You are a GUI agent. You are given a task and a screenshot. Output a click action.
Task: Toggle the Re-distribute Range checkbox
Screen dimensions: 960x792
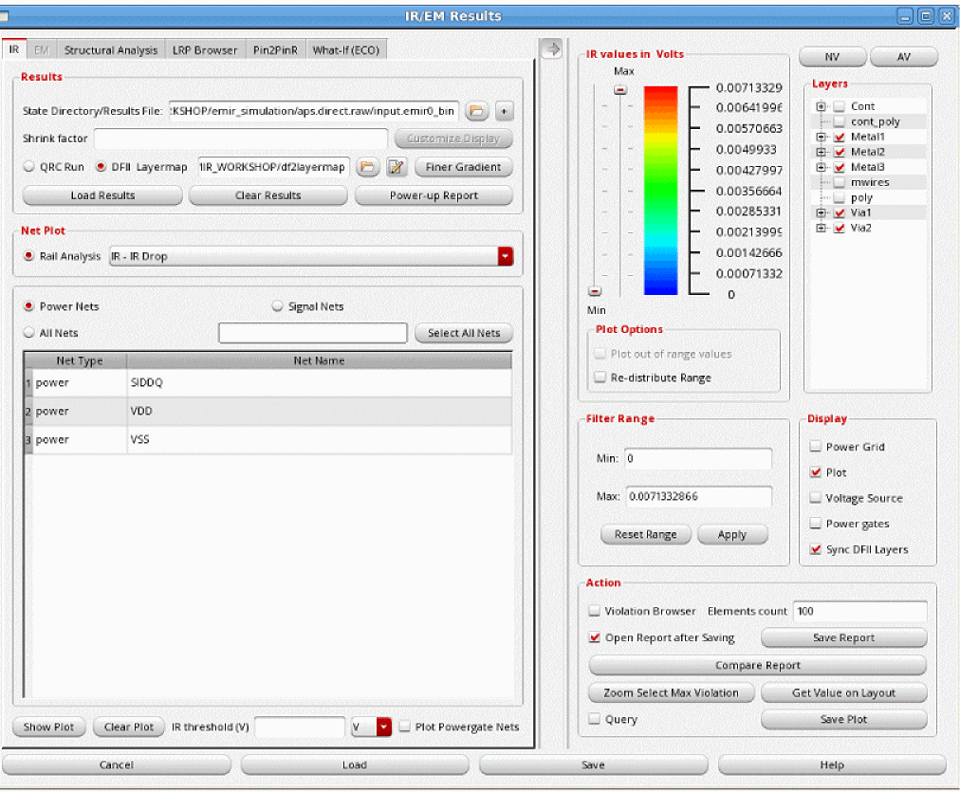[x=599, y=378]
